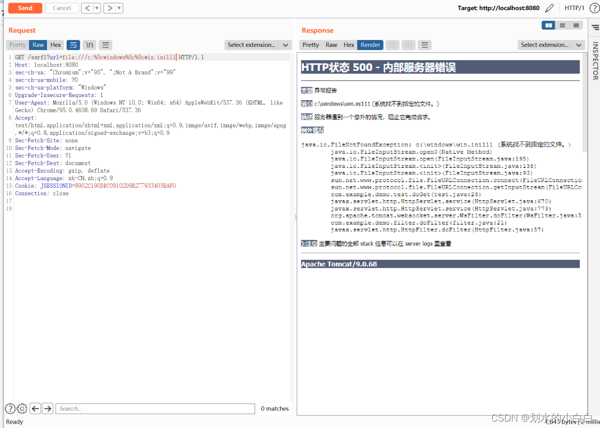This screenshot has height=428, width=600.
Task: Click the Sec-Fetch-Mode: navigate line
Action: pyautogui.click(x=53, y=148)
